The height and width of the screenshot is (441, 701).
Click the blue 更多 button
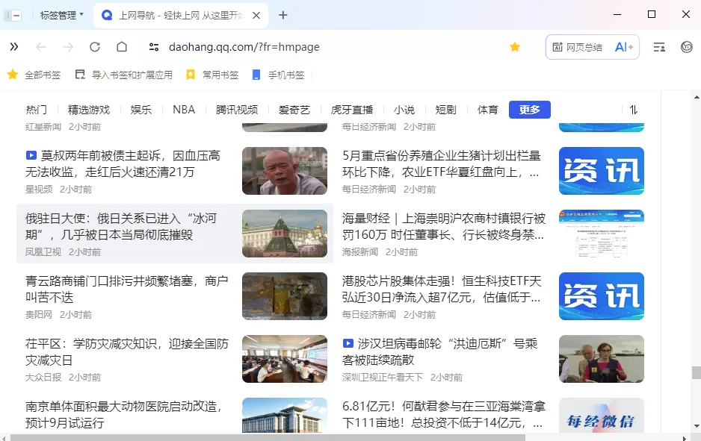click(529, 110)
